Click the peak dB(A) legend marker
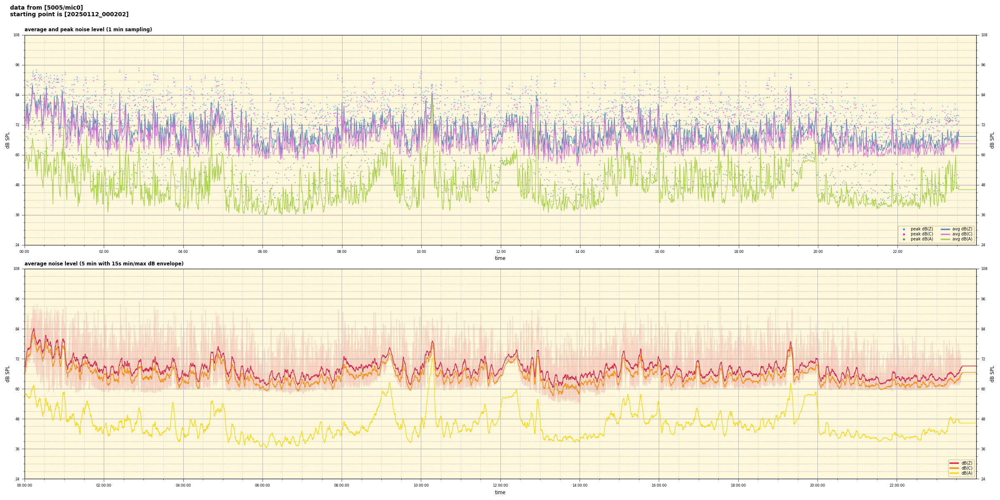The width and height of the screenshot is (1000, 500). coord(904,239)
